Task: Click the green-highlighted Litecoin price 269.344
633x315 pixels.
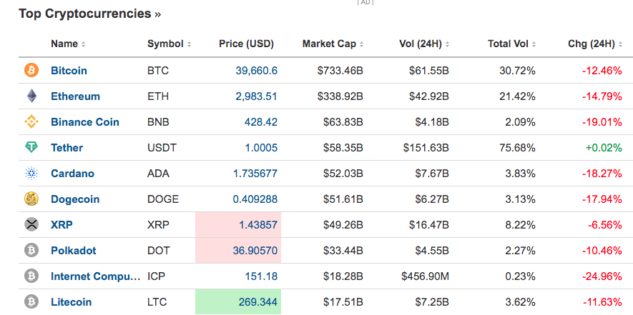Action: [x=258, y=302]
